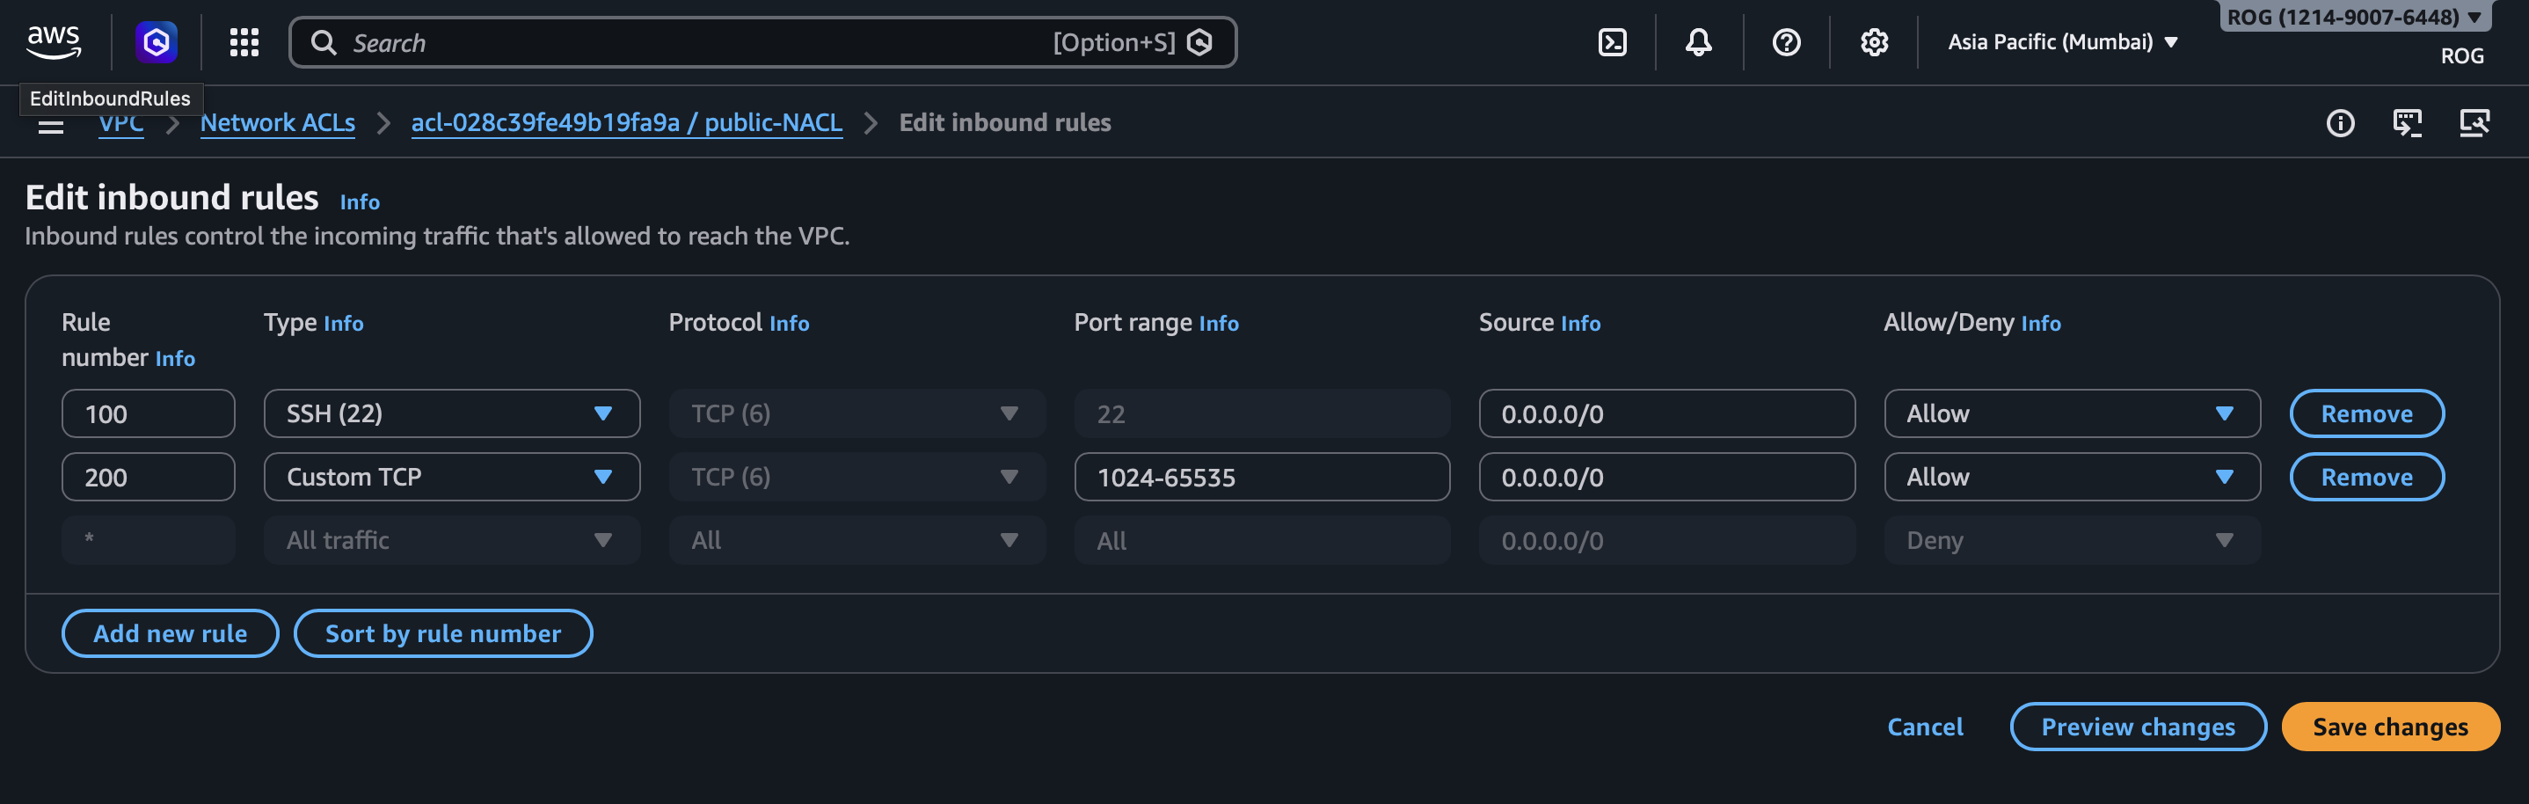Click the Amazon Q purple hexagon icon
This screenshot has width=2529, height=804.
[157, 42]
